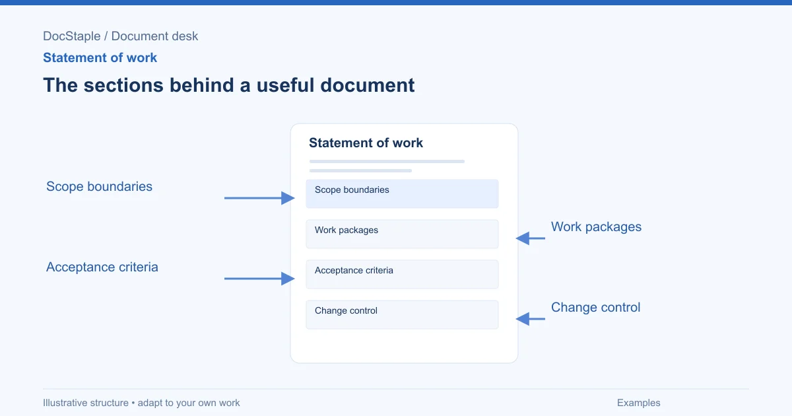This screenshot has height=416, width=792.
Task: Click the DocStaple / Document desk breadcrumb
Action: [x=120, y=36]
